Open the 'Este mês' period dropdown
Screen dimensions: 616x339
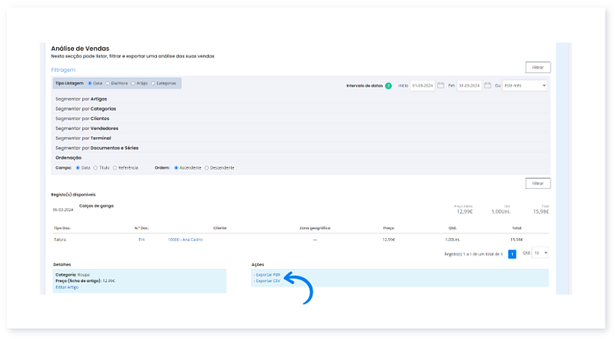click(524, 86)
